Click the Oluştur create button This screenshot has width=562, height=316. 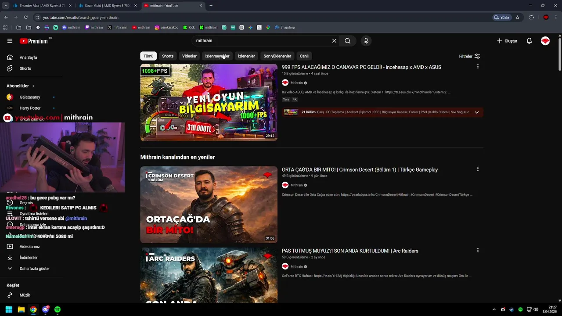(507, 41)
